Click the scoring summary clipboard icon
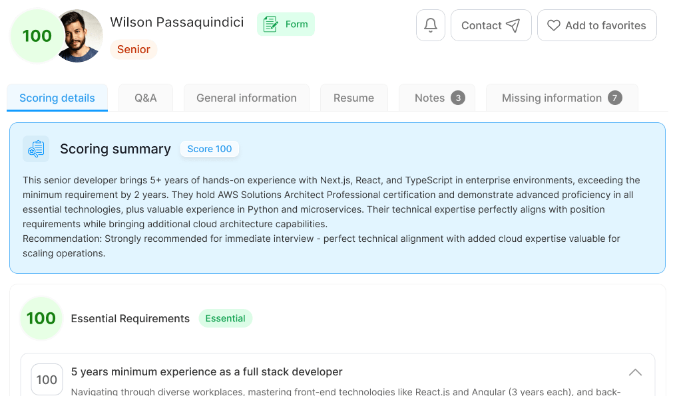Screen dimensions: 675x396 (36, 149)
